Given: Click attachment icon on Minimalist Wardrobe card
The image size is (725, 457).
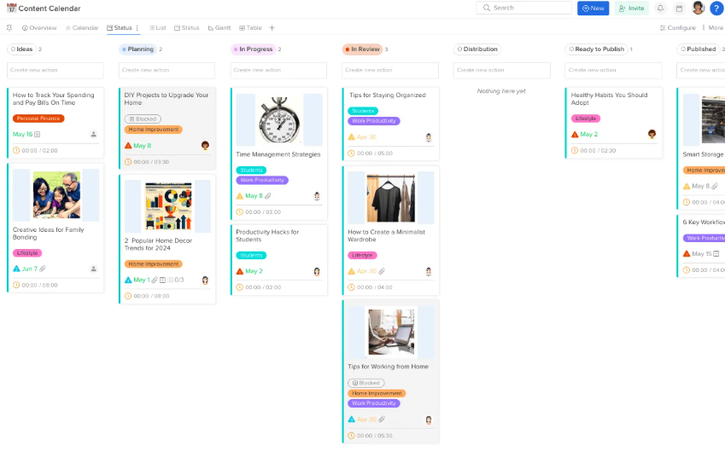Looking at the screenshot, I should point(382,271).
